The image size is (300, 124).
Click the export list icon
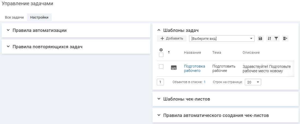tap(285, 38)
